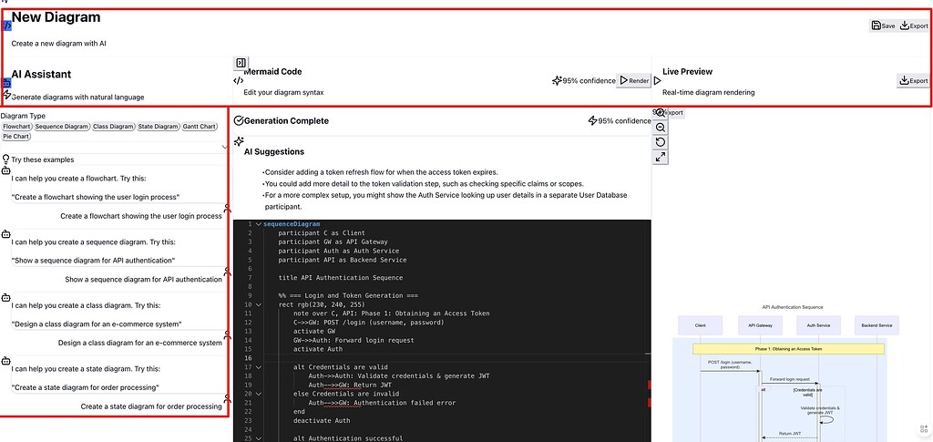This screenshot has width=933, height=442.
Task: Click yellow 'Phase 1: Obtaining an Access Token' note
Action: pyautogui.click(x=788, y=349)
